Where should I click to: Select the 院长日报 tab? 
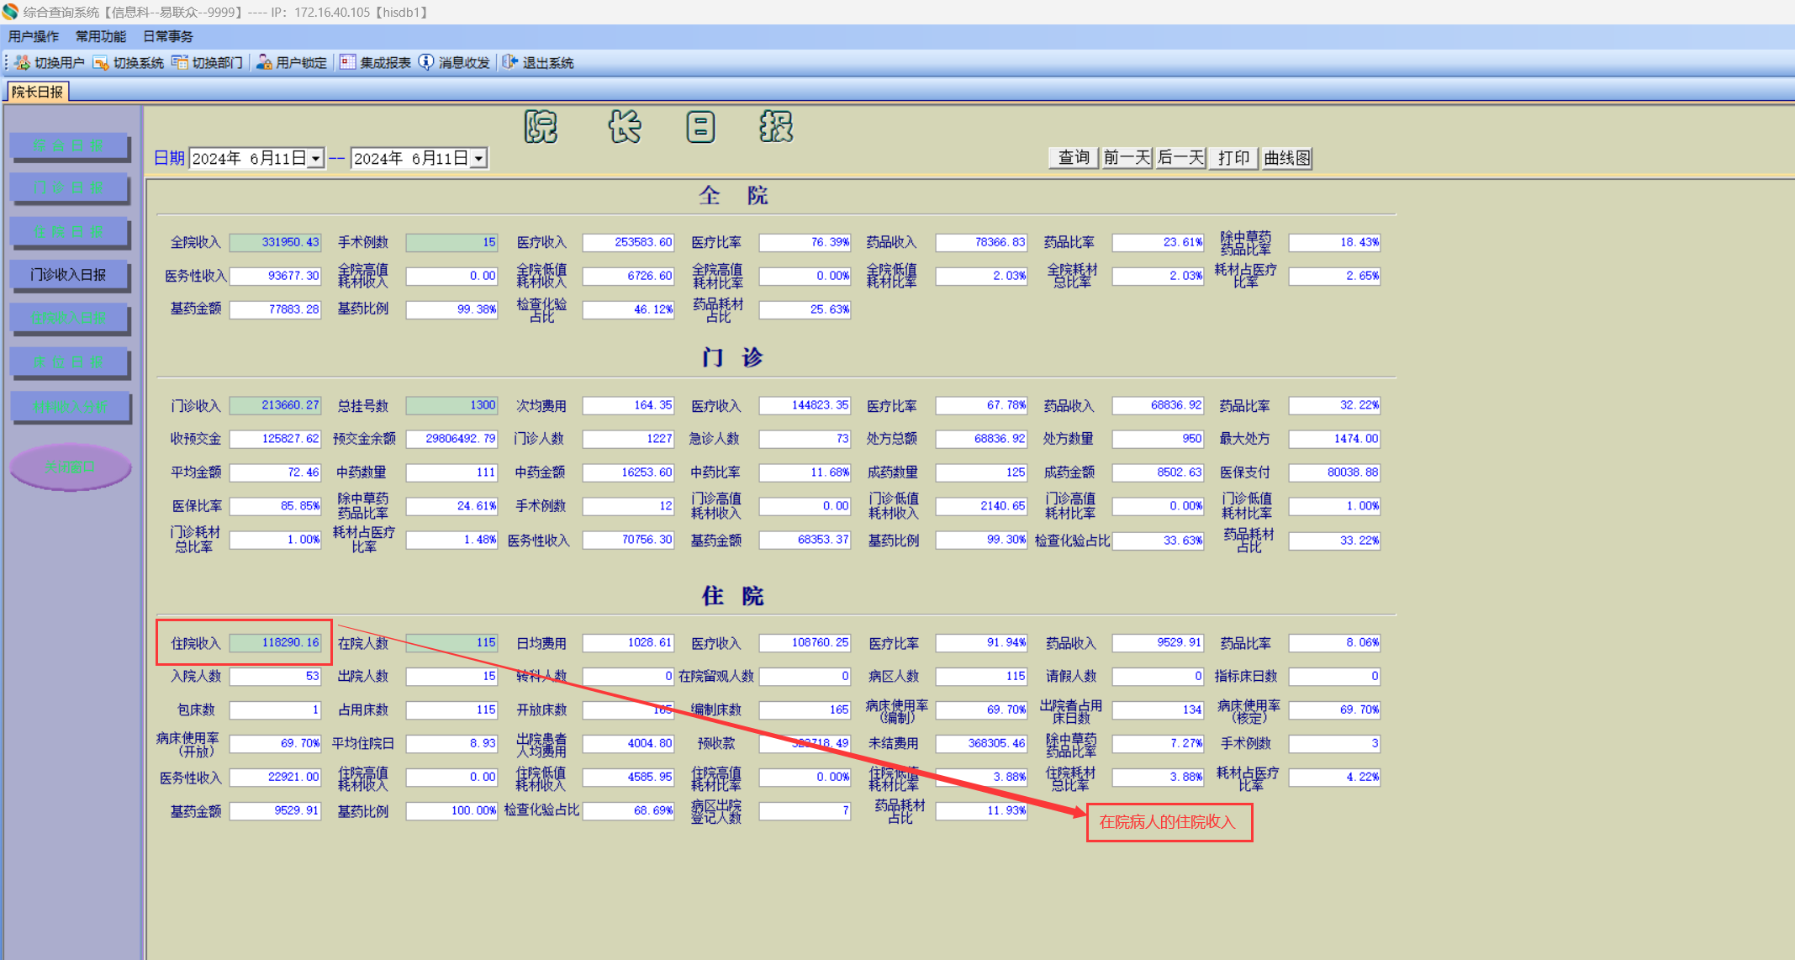37,92
